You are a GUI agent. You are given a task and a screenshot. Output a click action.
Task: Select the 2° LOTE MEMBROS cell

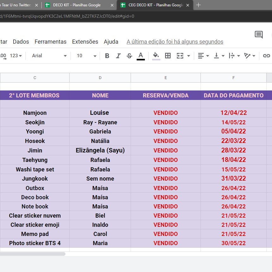[34, 96]
